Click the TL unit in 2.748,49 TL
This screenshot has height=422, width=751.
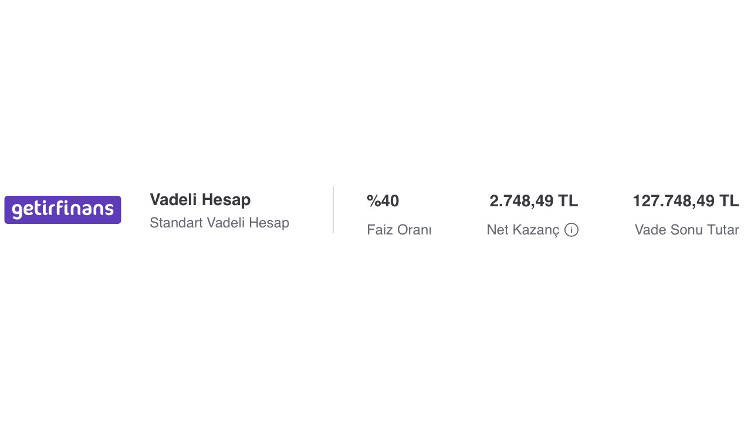point(568,201)
